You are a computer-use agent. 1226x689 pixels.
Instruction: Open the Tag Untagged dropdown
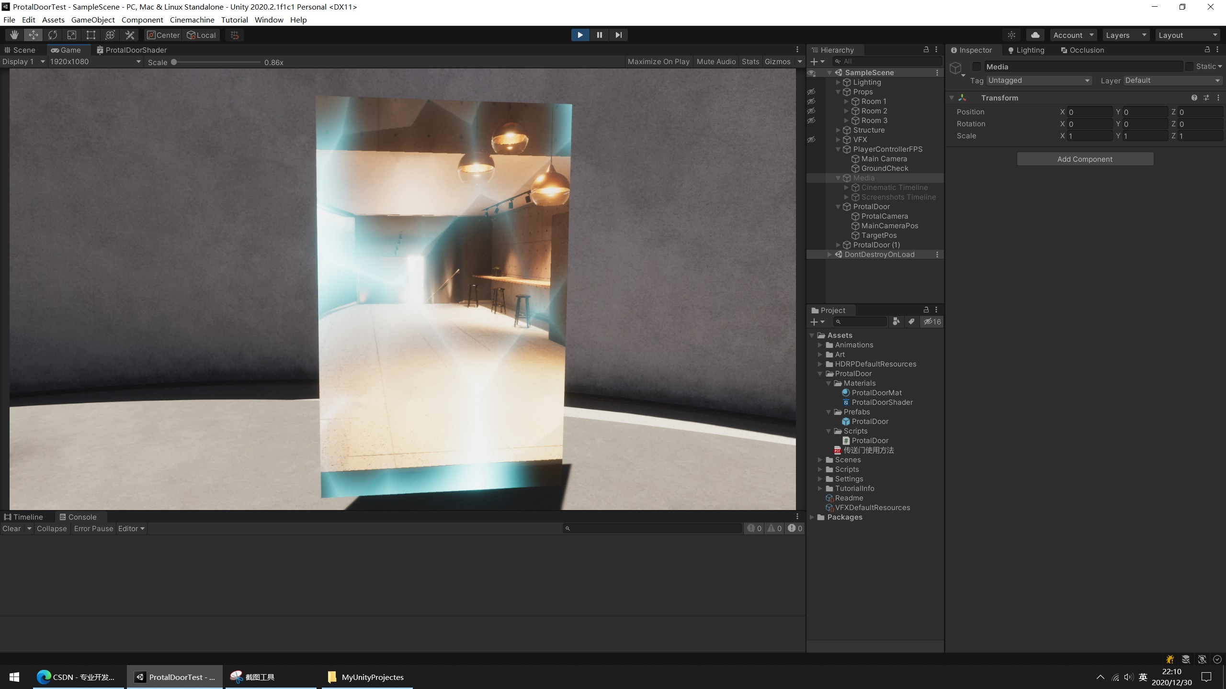(1039, 80)
